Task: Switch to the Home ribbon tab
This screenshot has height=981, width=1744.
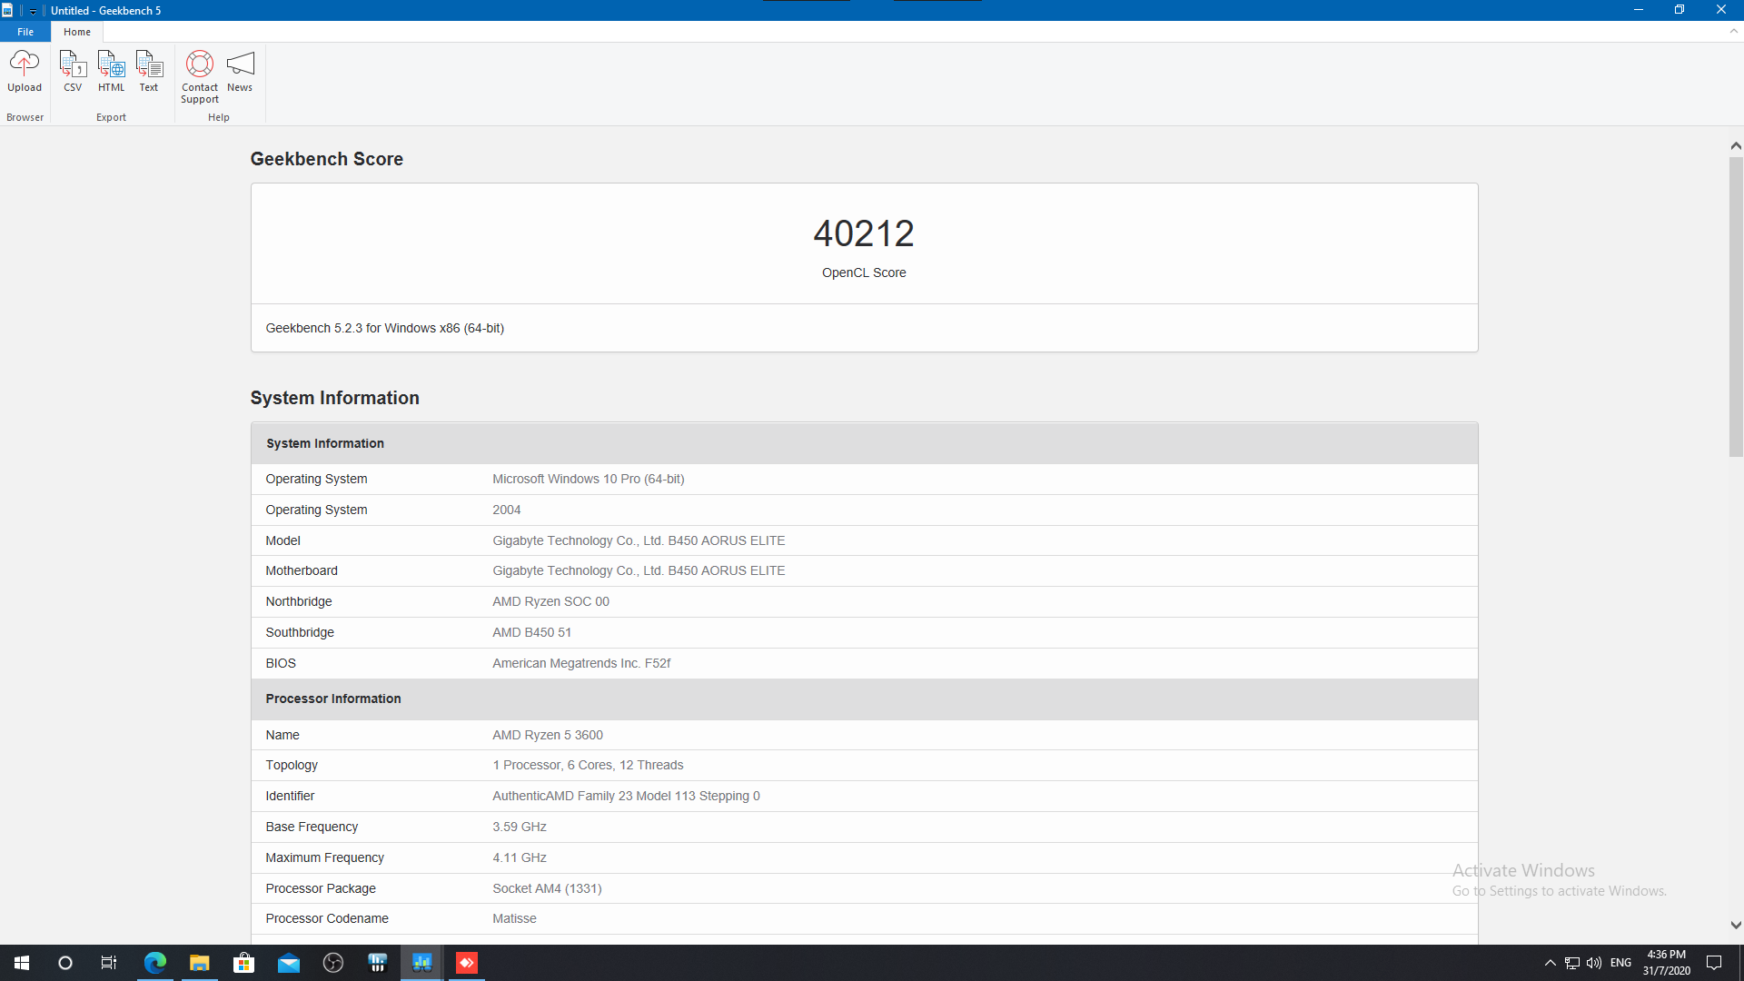Action: pos(77,32)
